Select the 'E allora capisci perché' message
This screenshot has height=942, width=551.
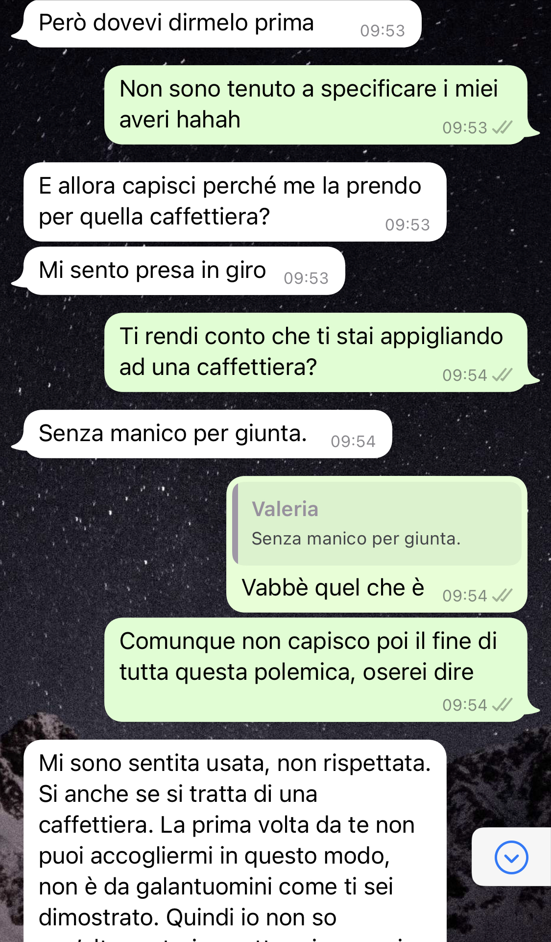(x=235, y=202)
